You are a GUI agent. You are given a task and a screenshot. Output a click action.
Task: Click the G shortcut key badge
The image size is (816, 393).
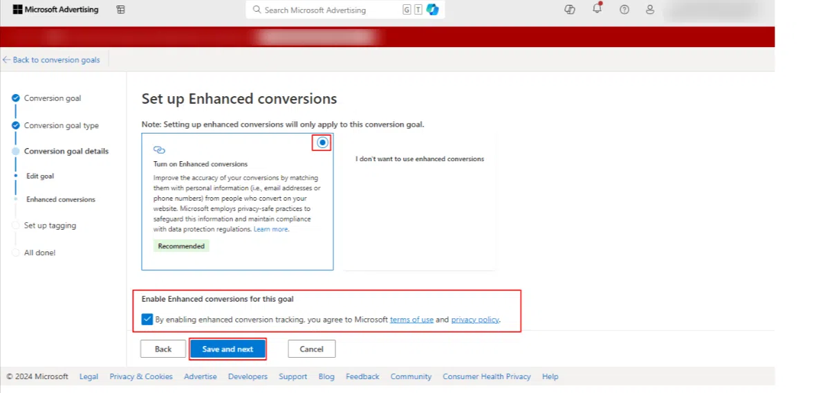pos(407,10)
